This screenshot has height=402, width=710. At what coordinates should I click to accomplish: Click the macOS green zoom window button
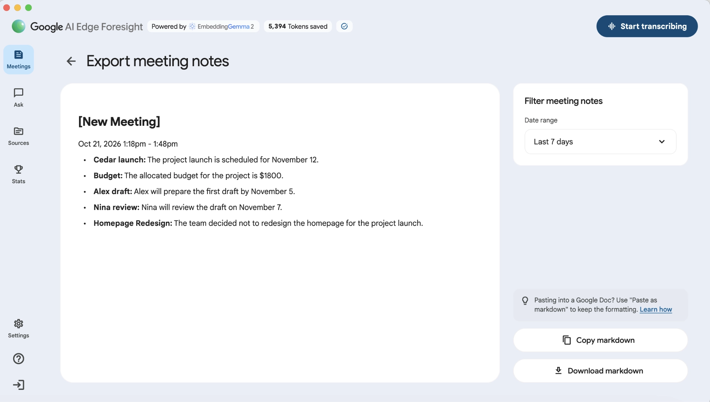(28, 8)
